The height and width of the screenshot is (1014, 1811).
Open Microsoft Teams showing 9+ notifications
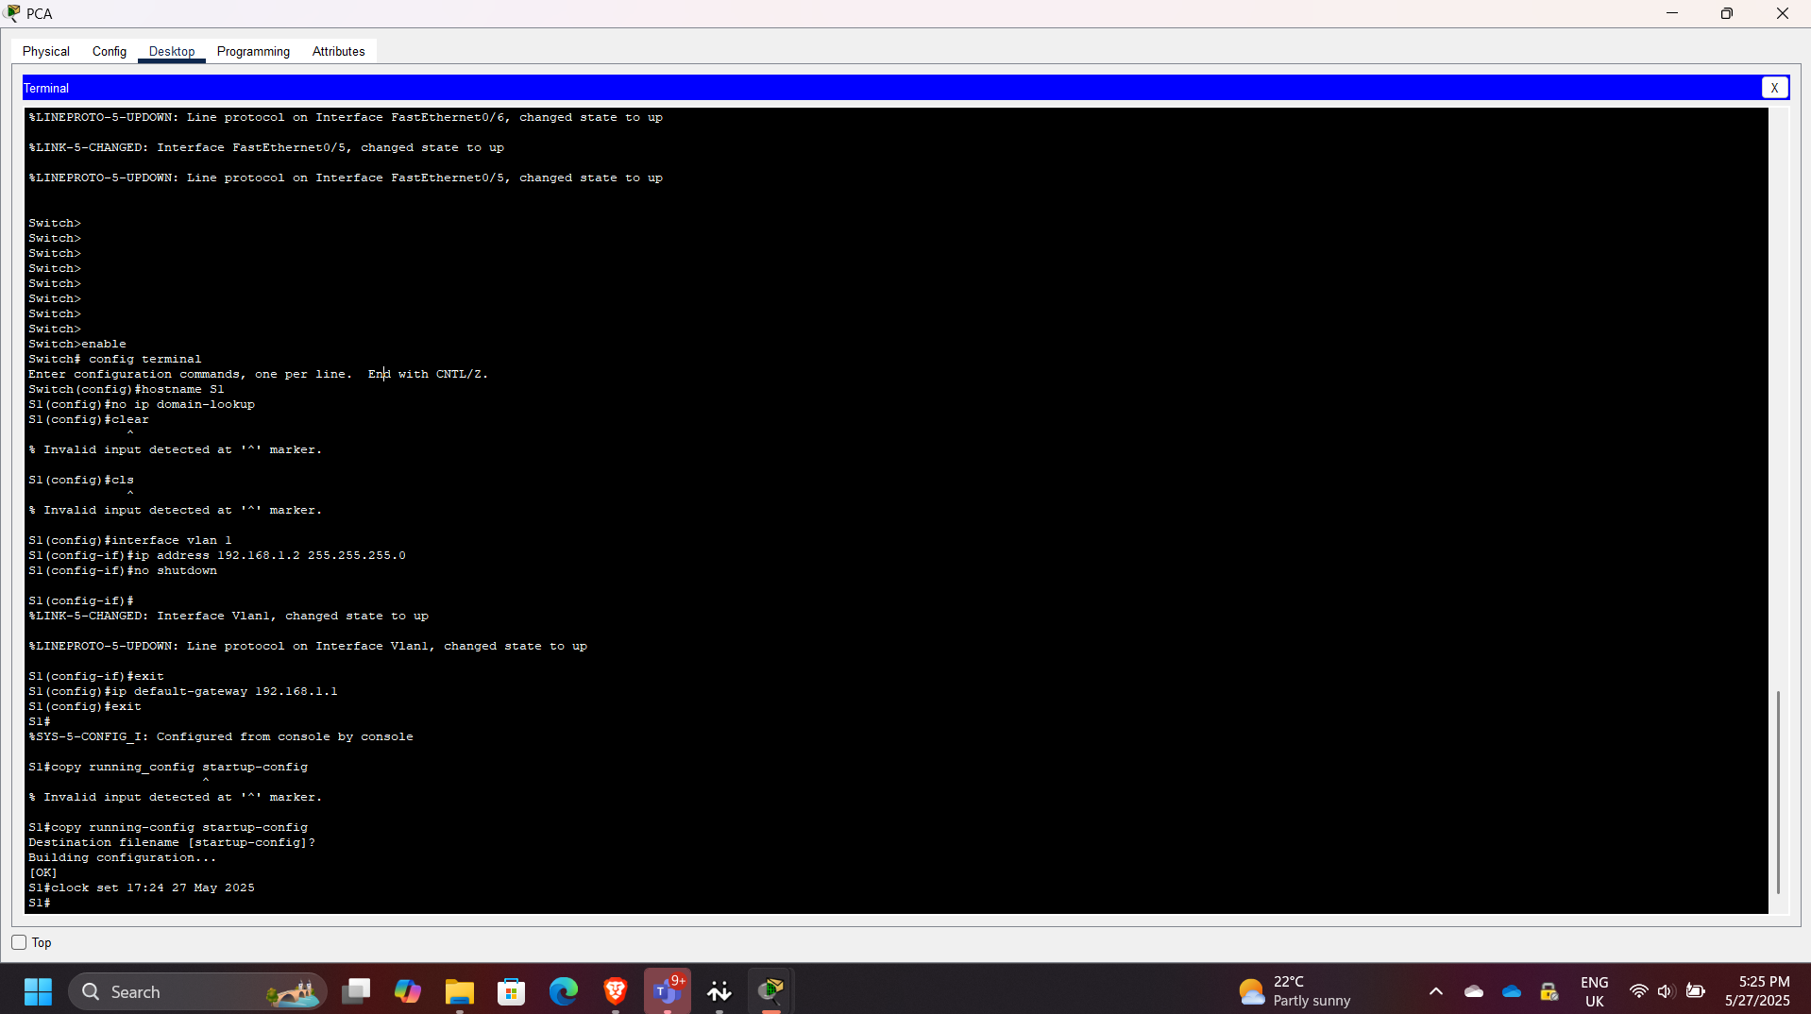pyautogui.click(x=667, y=991)
